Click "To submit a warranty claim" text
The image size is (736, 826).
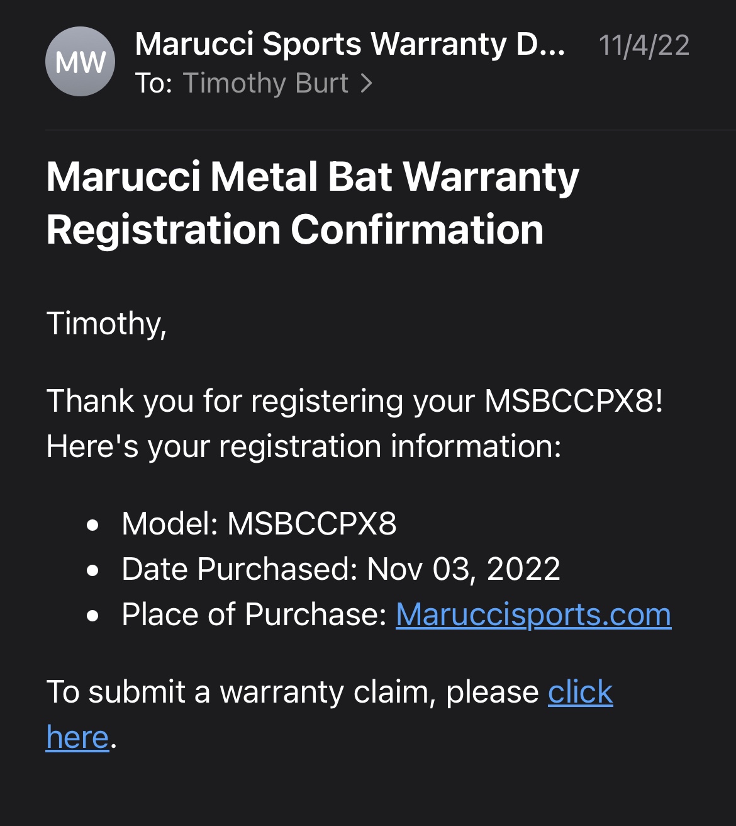(x=292, y=692)
